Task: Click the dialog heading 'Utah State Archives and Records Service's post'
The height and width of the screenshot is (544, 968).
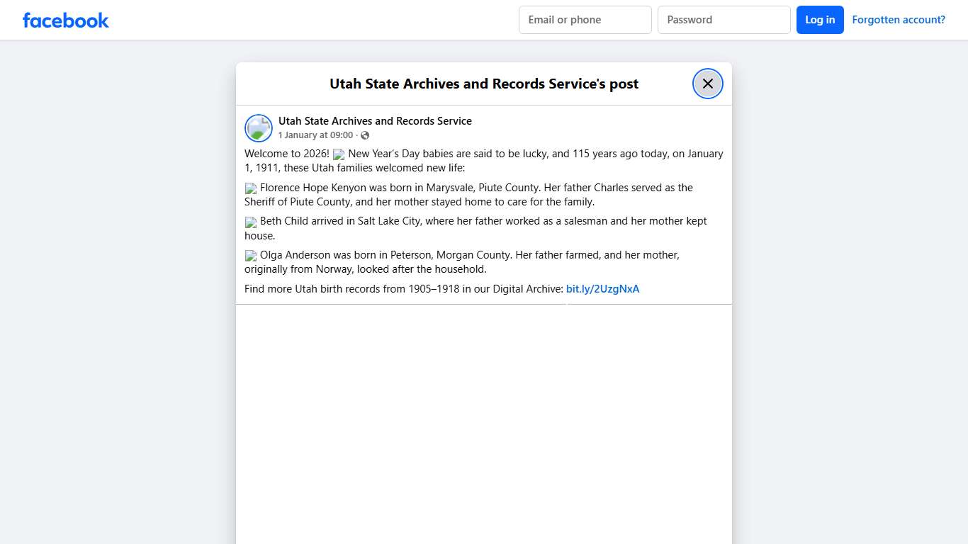Action: (484, 84)
